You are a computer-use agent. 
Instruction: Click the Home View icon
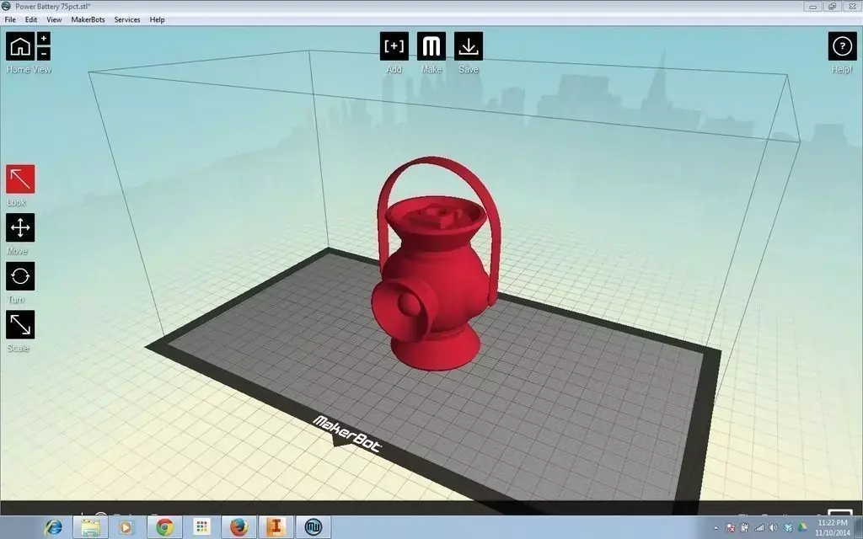pos(20,46)
